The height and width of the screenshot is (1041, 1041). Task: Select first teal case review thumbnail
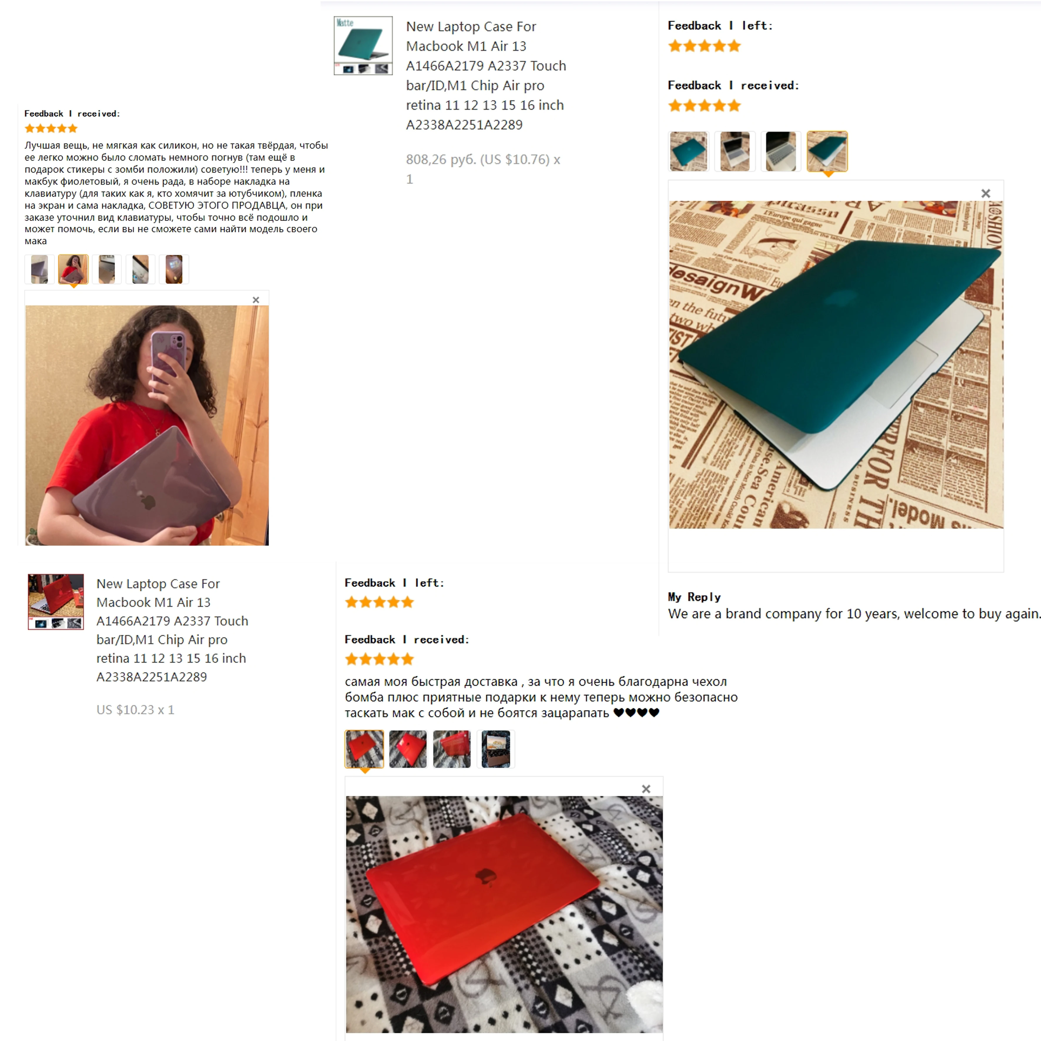pyautogui.click(x=689, y=151)
